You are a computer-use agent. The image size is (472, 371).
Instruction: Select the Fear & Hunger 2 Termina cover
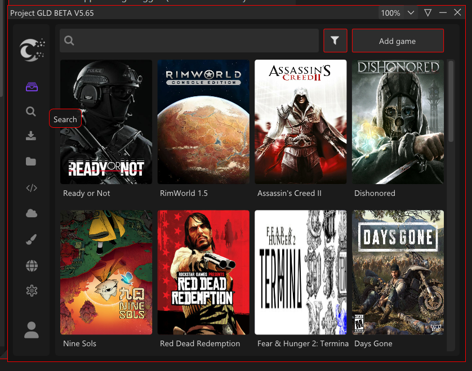point(301,272)
